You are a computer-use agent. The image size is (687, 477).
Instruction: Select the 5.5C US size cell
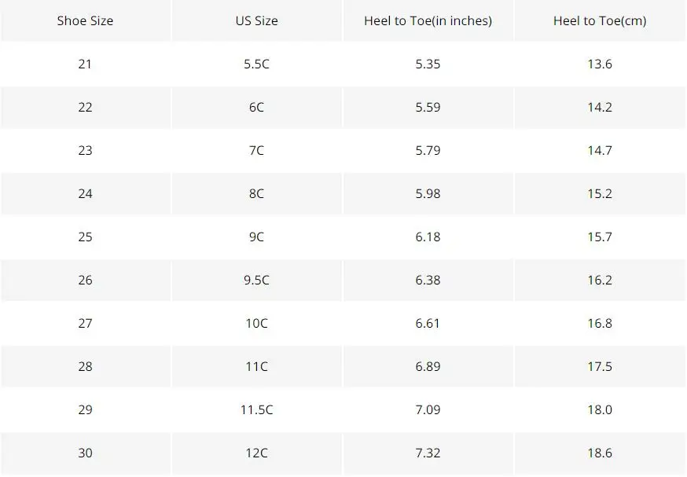coord(257,64)
